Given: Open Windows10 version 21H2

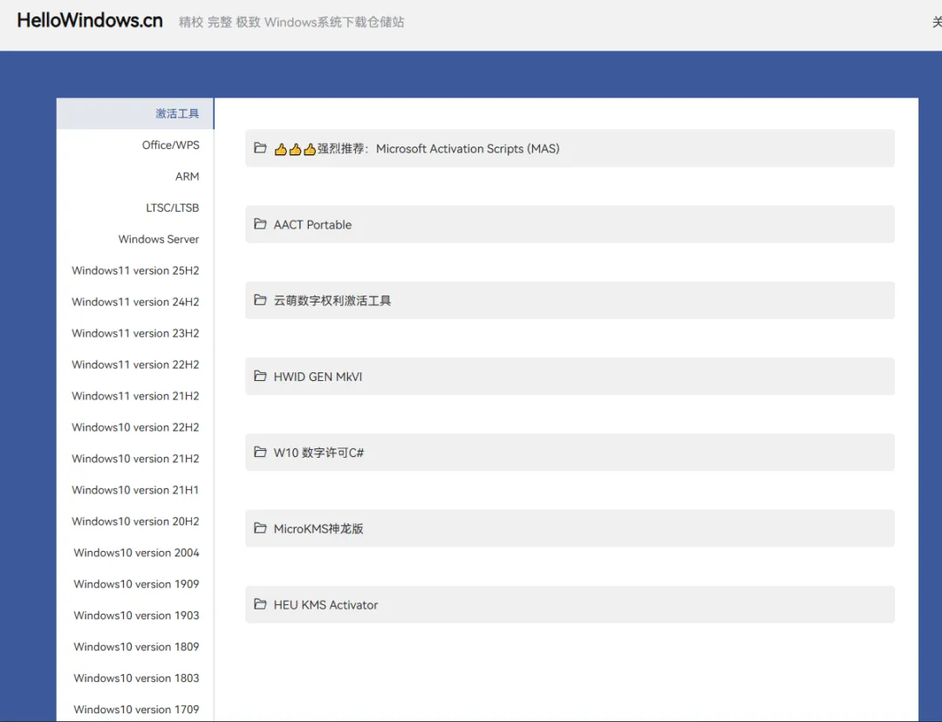Looking at the screenshot, I should 135,459.
